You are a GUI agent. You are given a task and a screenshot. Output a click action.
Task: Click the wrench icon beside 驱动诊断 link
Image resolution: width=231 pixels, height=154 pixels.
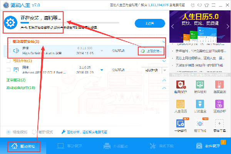click(64, 132)
